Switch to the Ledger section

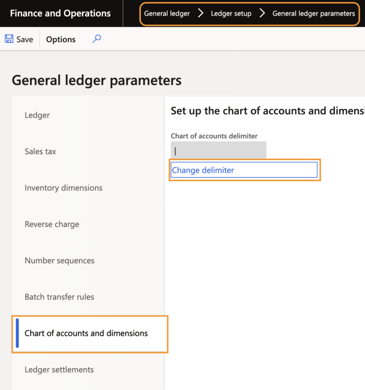(37, 115)
